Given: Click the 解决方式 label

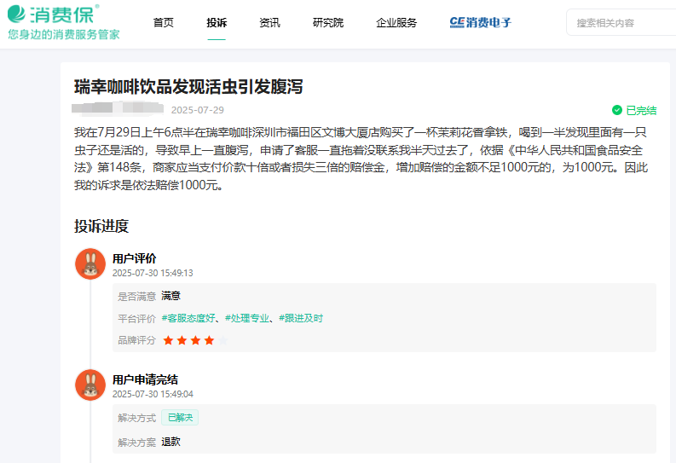Looking at the screenshot, I should (136, 418).
